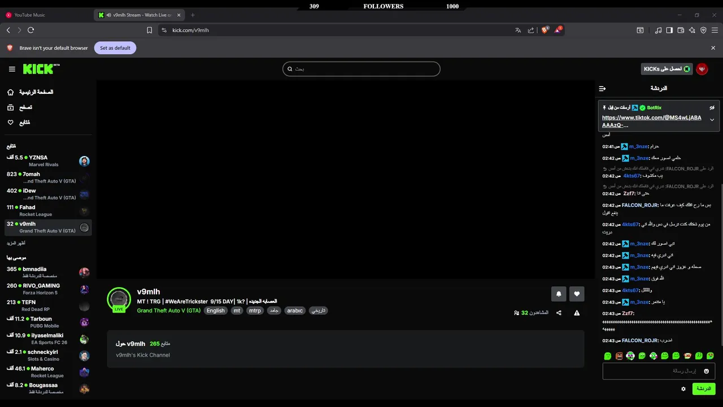The width and height of the screenshot is (723, 407).
Task: Open Brave Leo AI sparkle icon
Action: [x=692, y=30]
